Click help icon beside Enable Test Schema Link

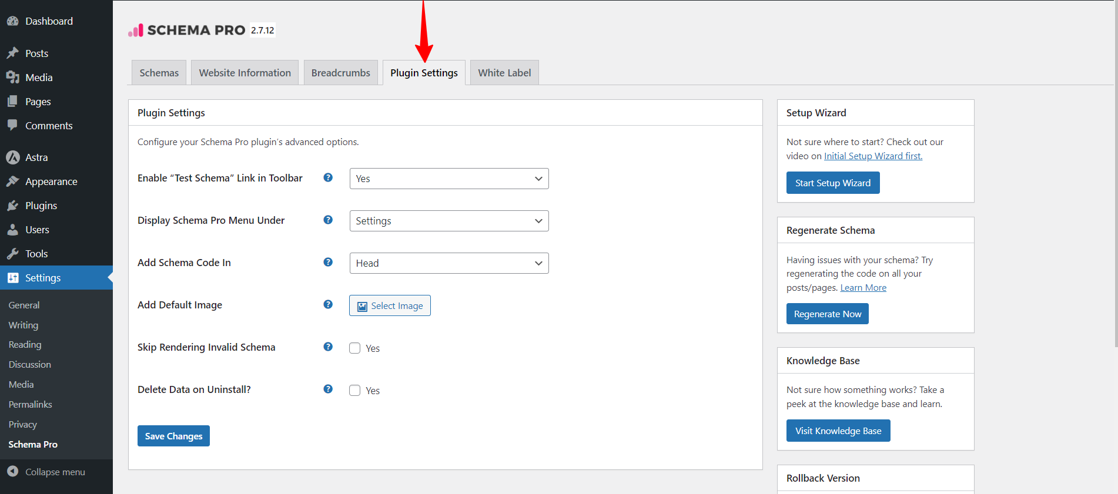328,177
